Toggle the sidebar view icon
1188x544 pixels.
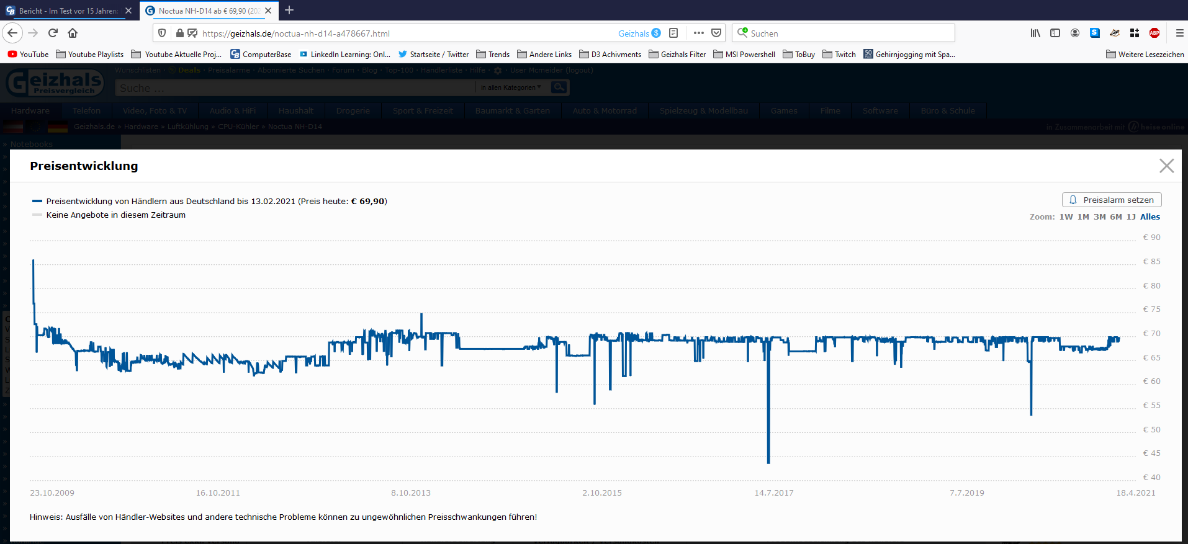click(x=1055, y=33)
